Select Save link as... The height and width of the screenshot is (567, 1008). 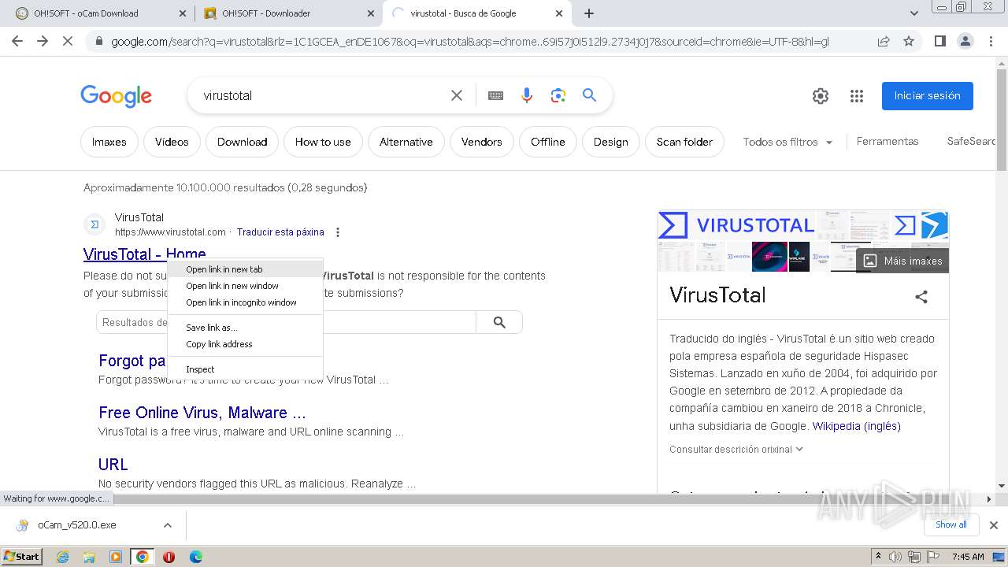pos(246,328)
